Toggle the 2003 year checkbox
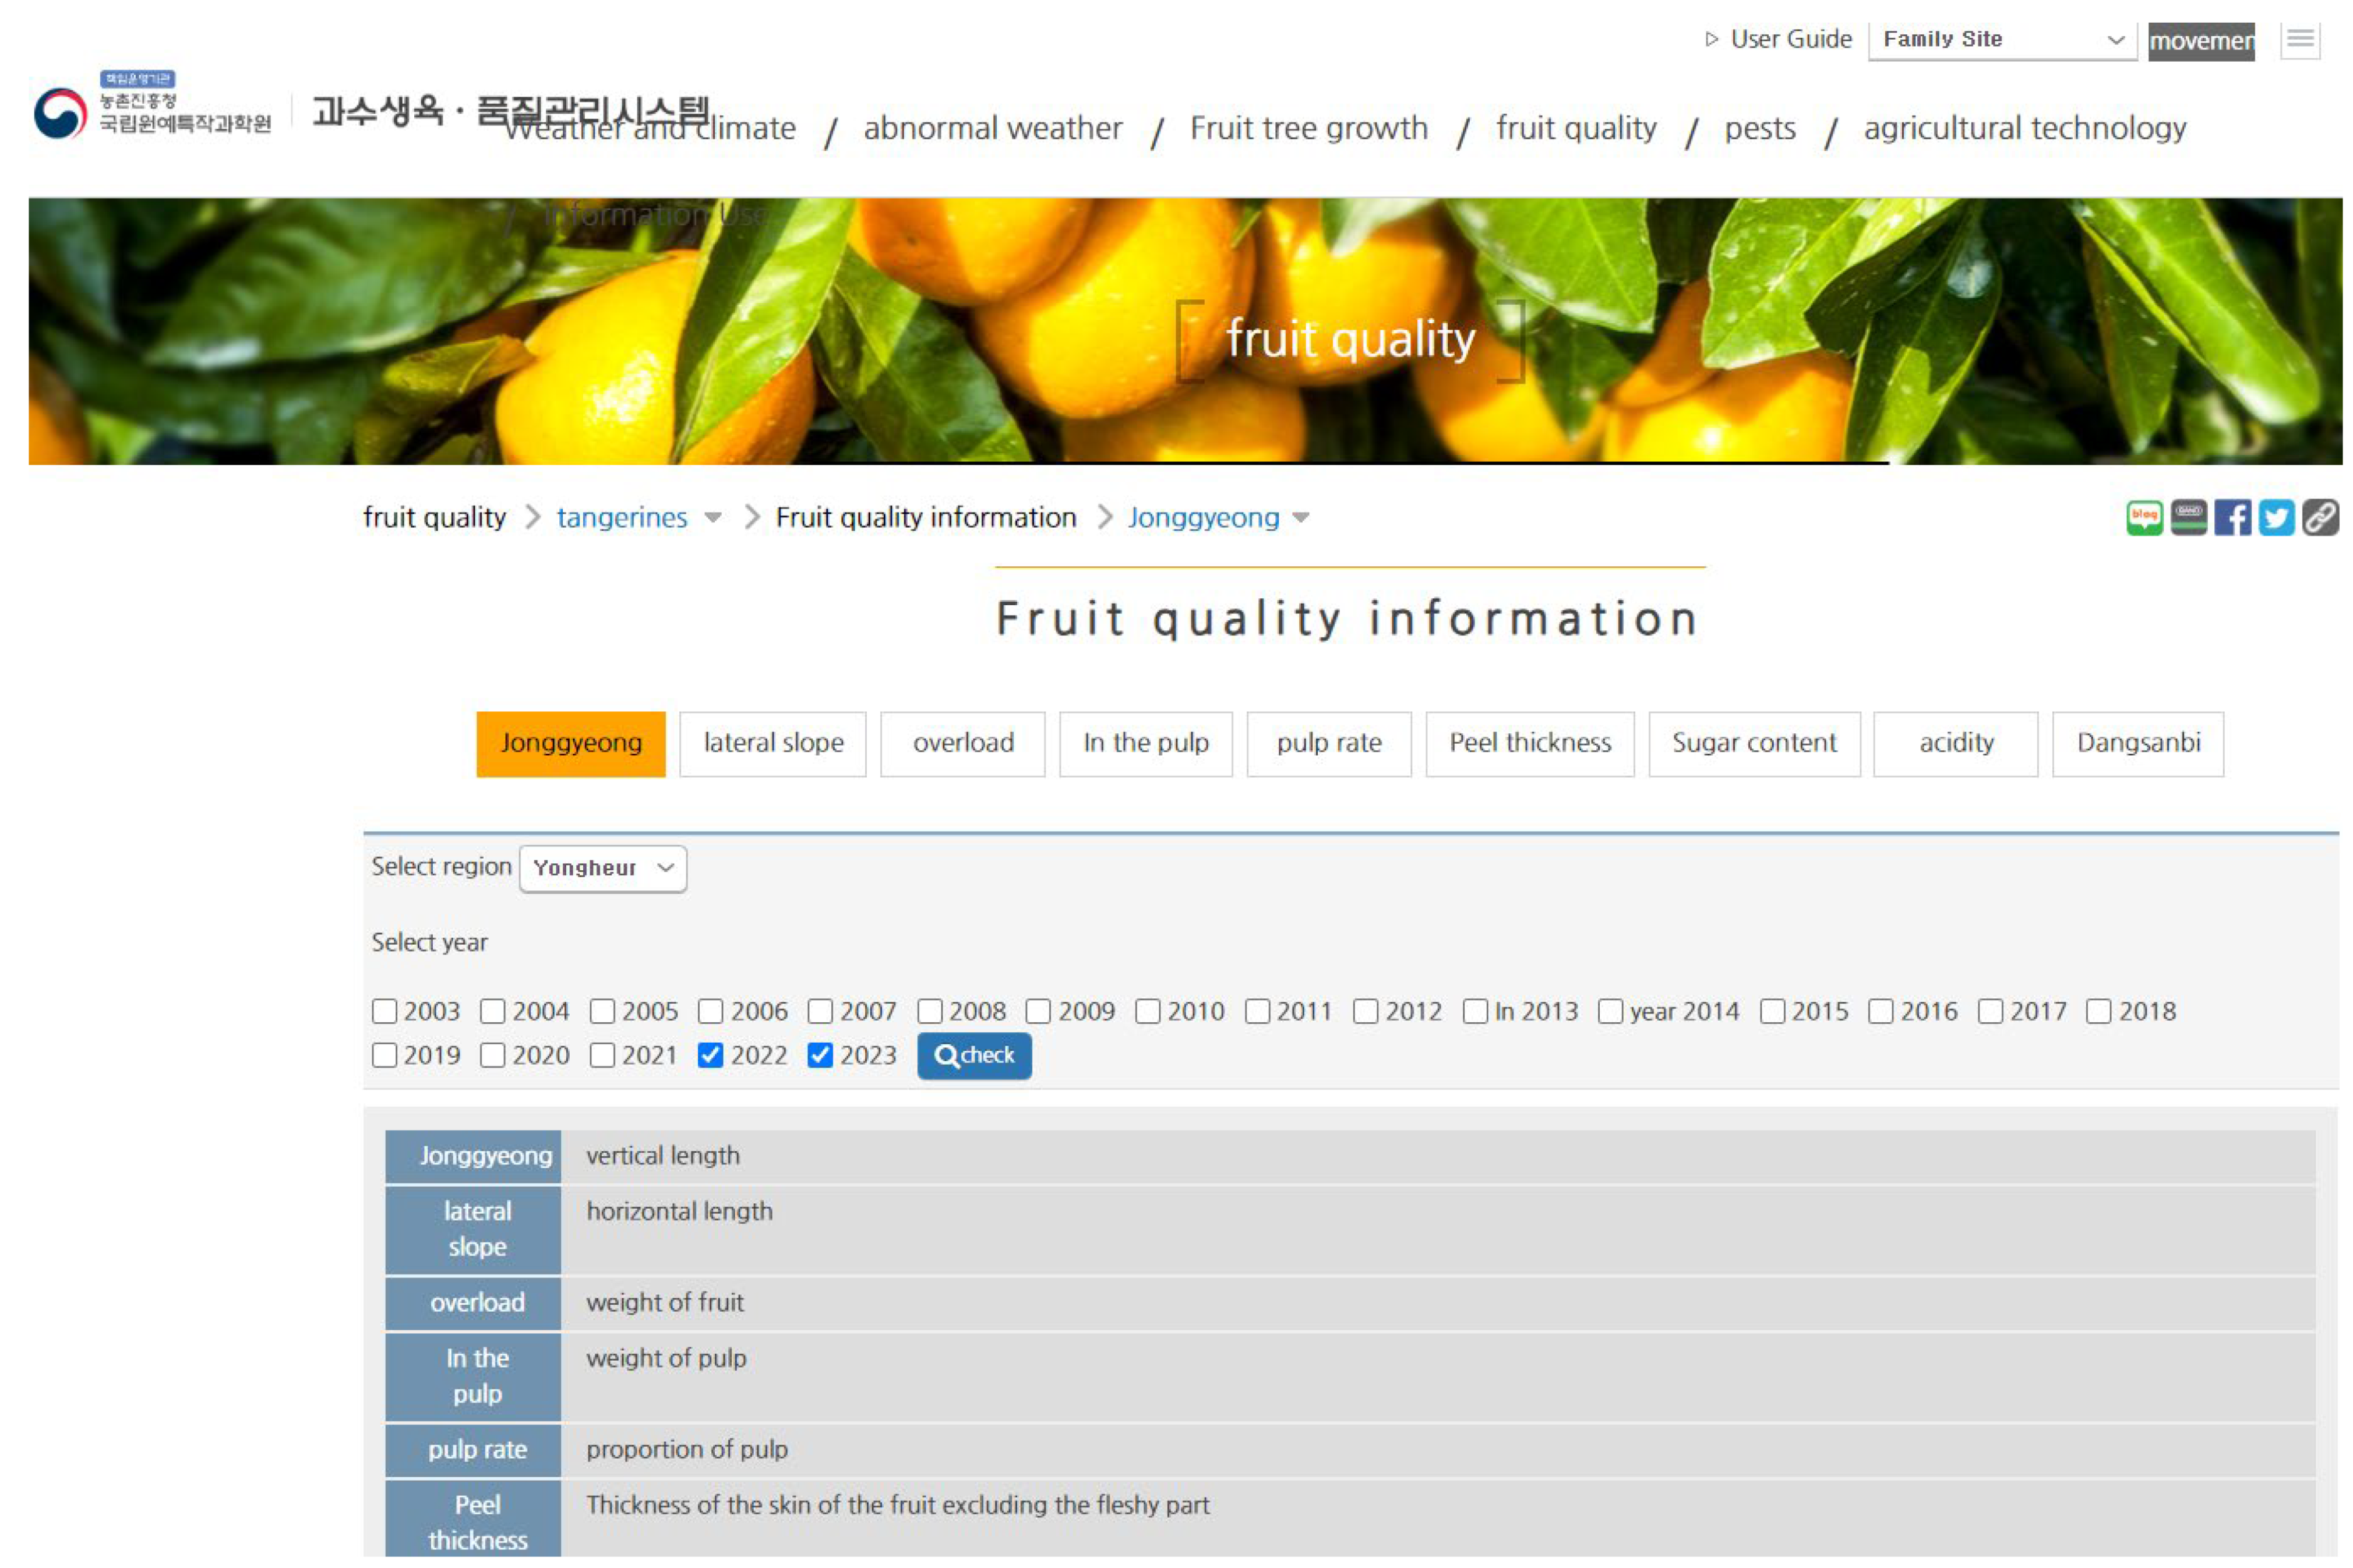Image resolution: width=2353 pixels, height=1568 pixels. tap(384, 1011)
